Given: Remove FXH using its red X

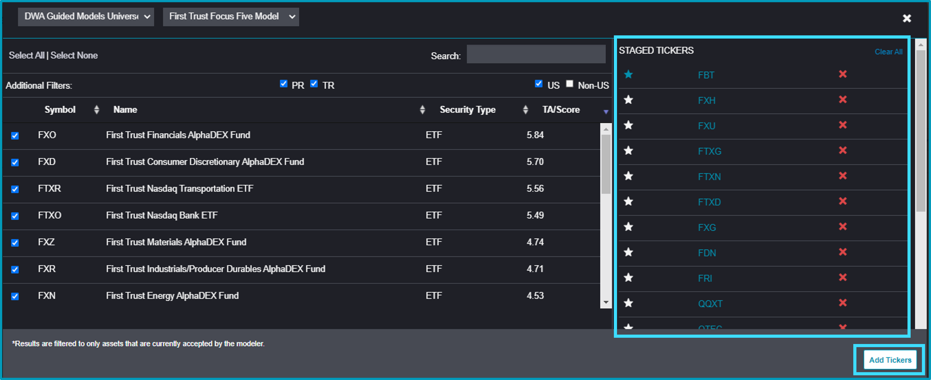Looking at the screenshot, I should point(843,99).
